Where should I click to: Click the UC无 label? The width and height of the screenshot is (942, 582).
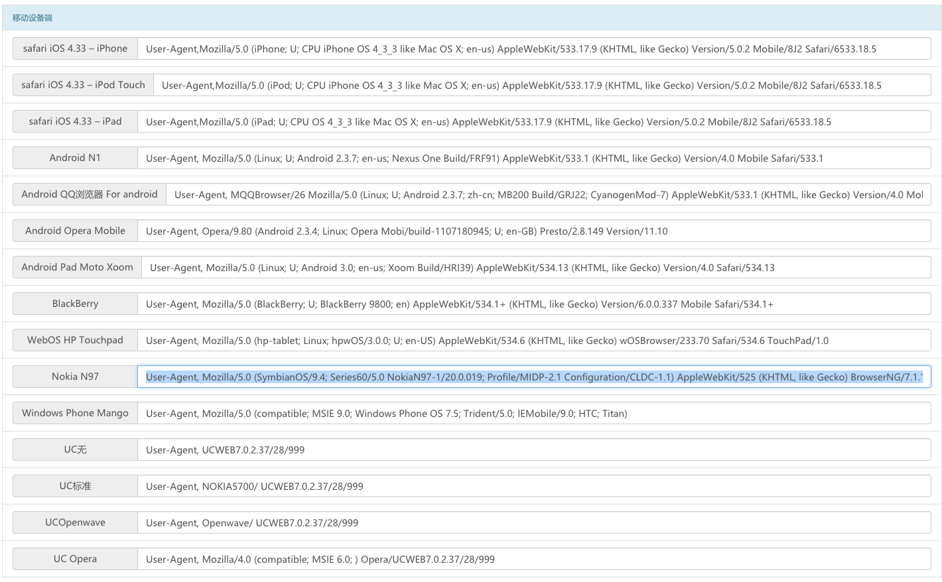(x=75, y=449)
